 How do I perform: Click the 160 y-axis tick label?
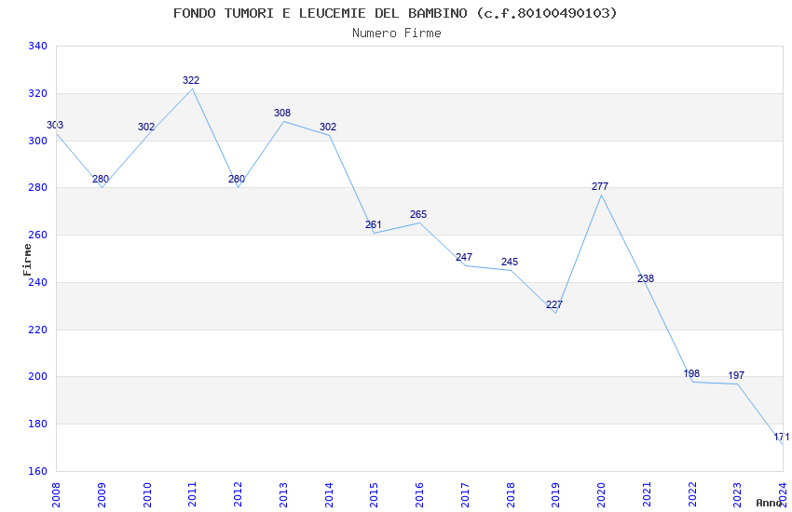point(37,471)
